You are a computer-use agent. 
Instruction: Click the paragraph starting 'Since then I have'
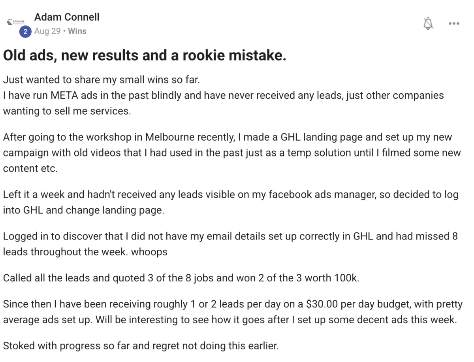(x=233, y=312)
